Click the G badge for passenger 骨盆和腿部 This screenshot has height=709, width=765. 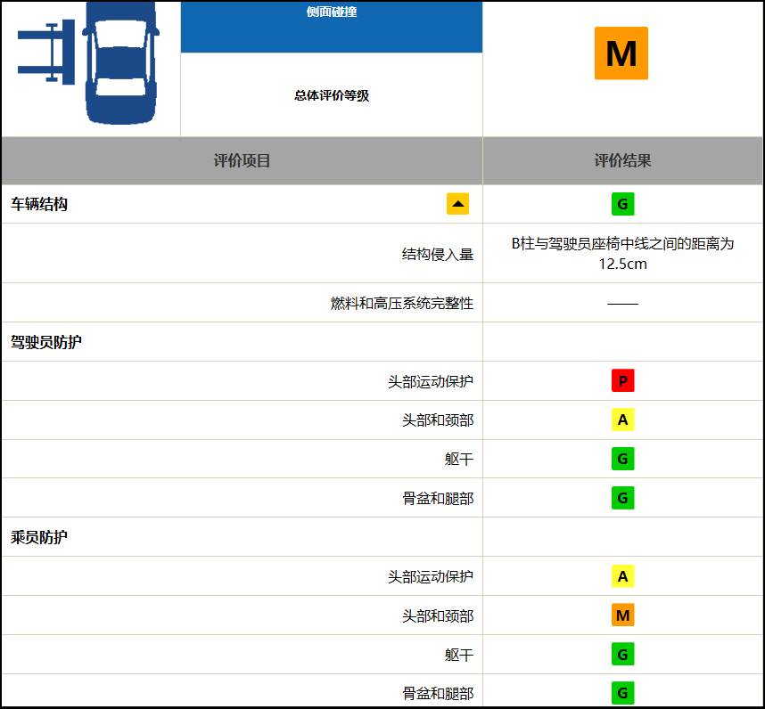(623, 692)
